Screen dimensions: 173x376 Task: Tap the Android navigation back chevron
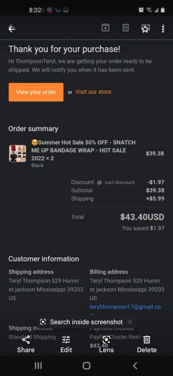[135, 366]
